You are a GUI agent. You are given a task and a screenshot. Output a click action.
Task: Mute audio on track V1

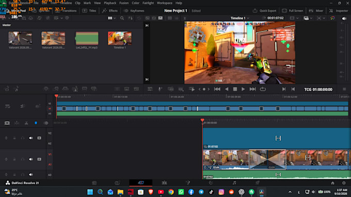point(30,159)
